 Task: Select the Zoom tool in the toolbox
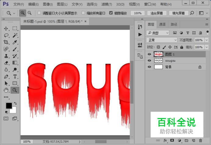point(15,90)
